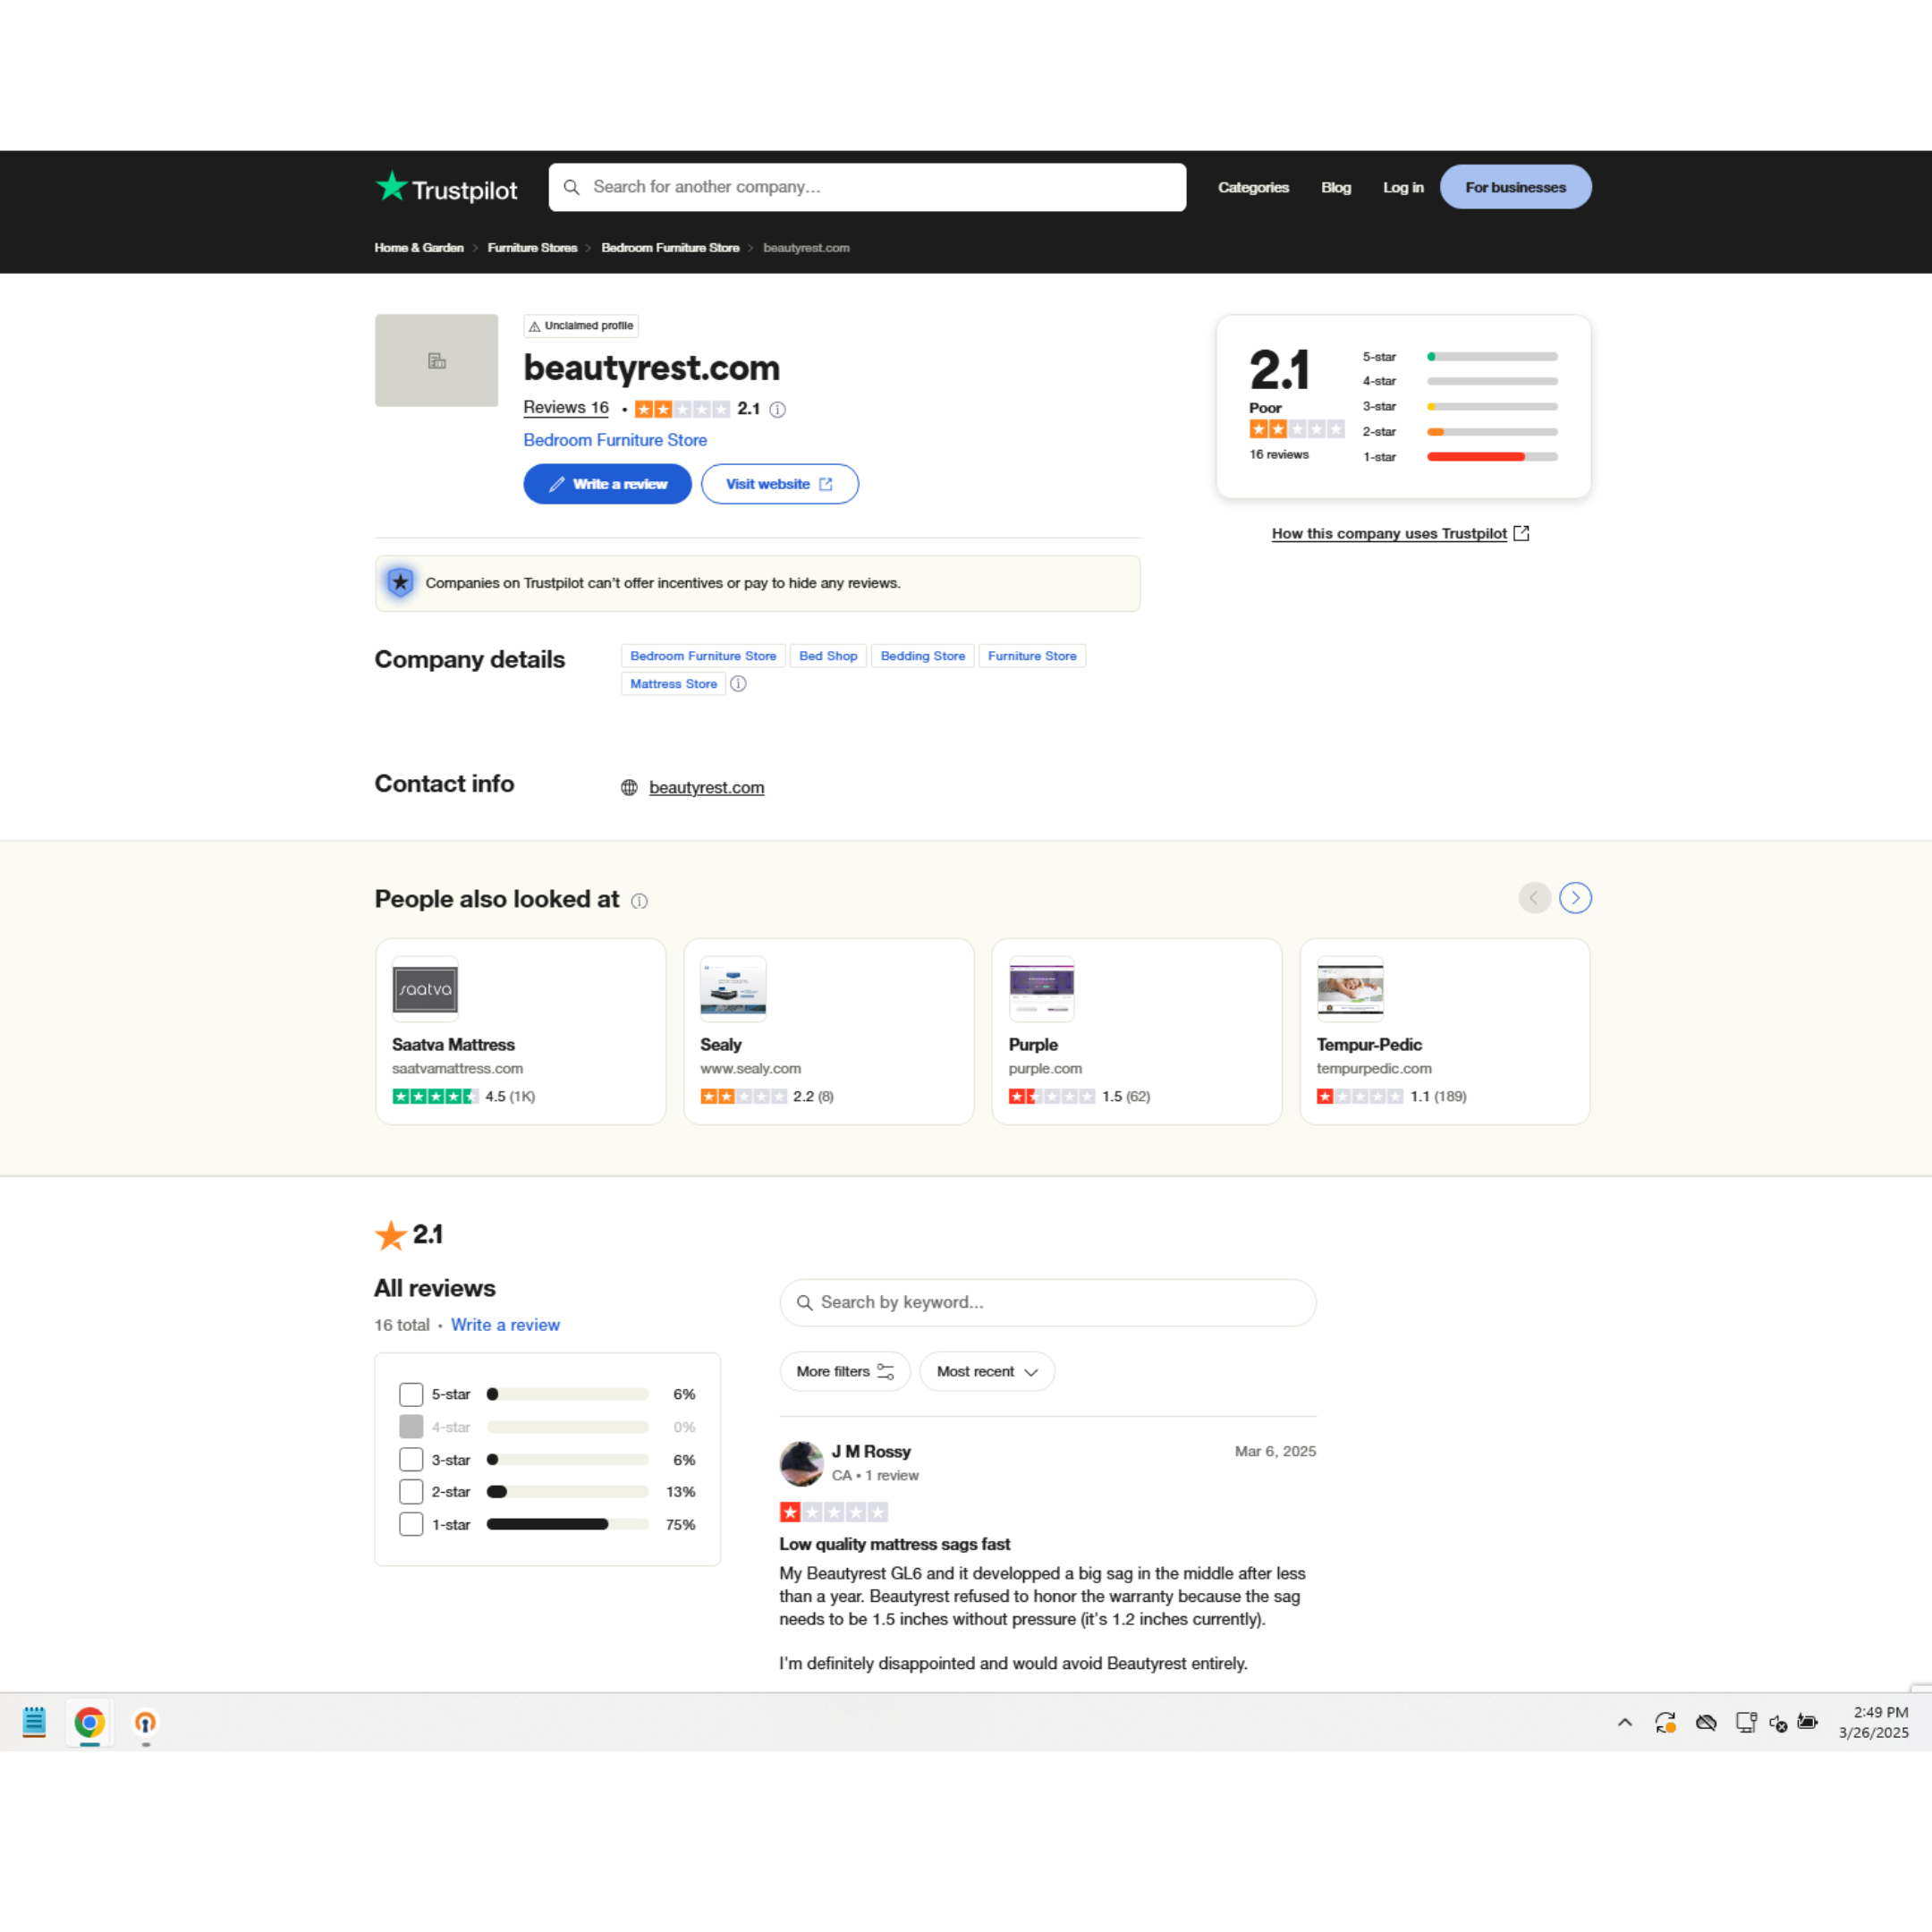Open How this company uses Trustpilot link
The image size is (1932, 1932).
1400,533
